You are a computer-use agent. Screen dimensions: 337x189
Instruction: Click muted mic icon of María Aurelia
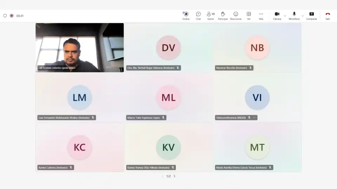pos(270,168)
